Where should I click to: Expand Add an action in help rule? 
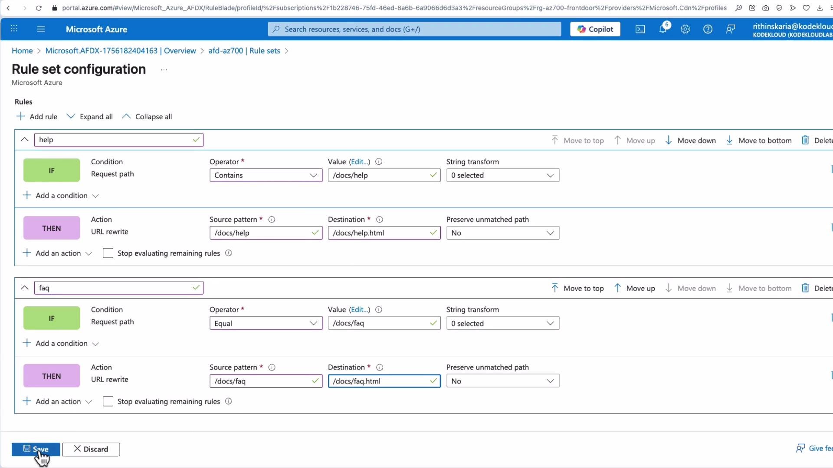(x=57, y=253)
